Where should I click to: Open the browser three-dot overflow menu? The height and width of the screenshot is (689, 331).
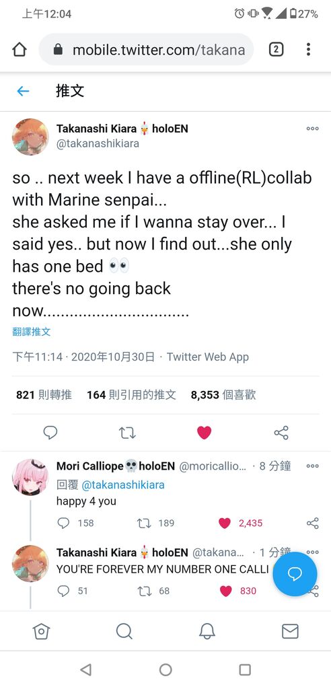(308, 49)
